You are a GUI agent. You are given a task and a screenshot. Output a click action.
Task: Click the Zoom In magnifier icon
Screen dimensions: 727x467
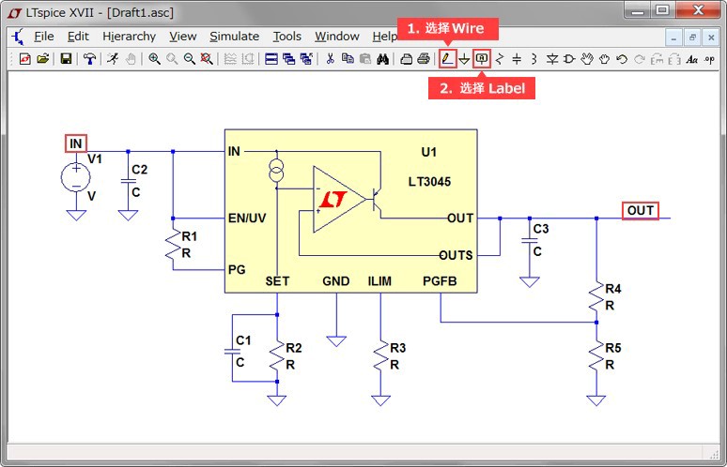(x=154, y=59)
